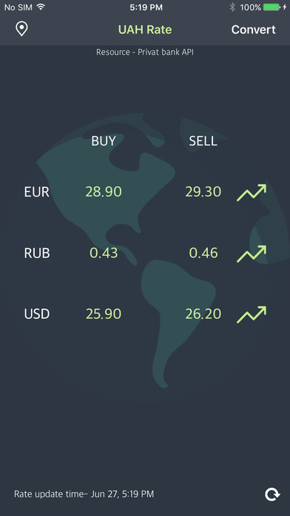
Task: Select the RUB upward trend arrow
Action: pyautogui.click(x=252, y=254)
